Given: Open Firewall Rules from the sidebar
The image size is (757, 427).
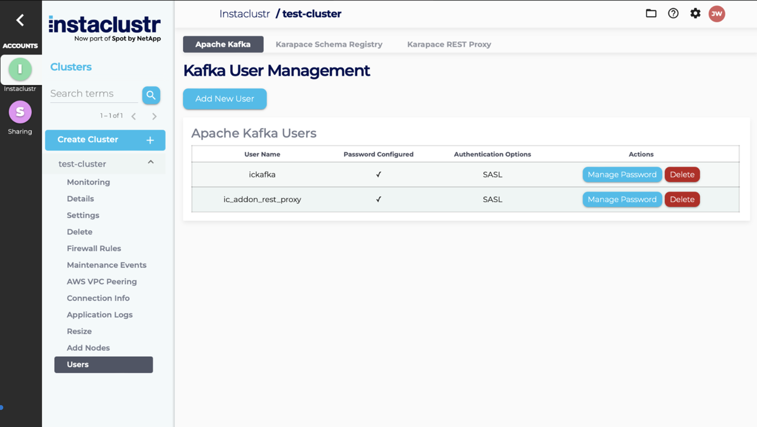Looking at the screenshot, I should tap(94, 248).
